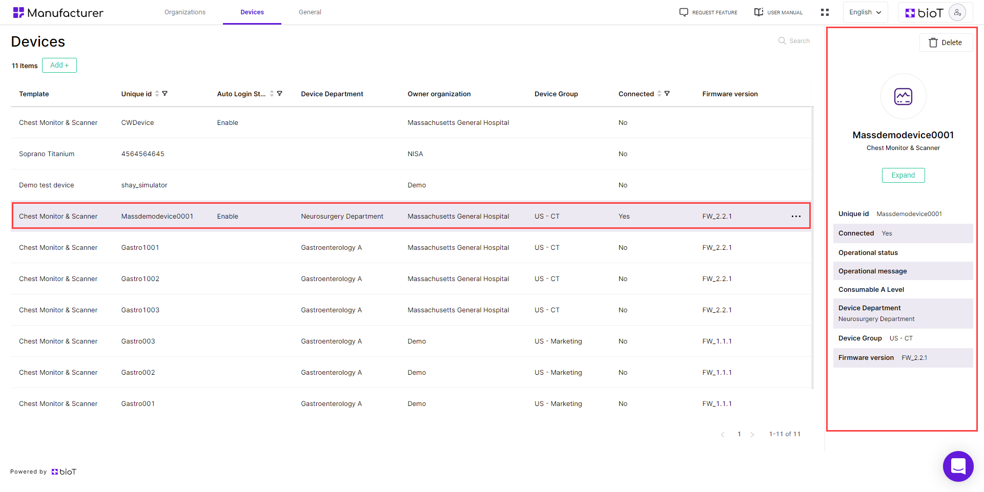Click the bioT logo in the header
Viewport: 984px width, 492px height.
pos(924,13)
